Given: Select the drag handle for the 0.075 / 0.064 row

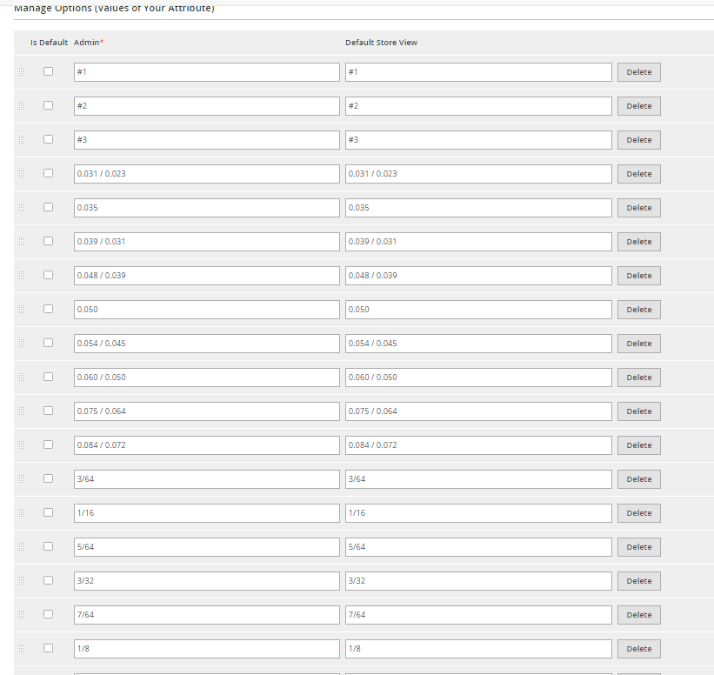Looking at the screenshot, I should pyautogui.click(x=22, y=411).
